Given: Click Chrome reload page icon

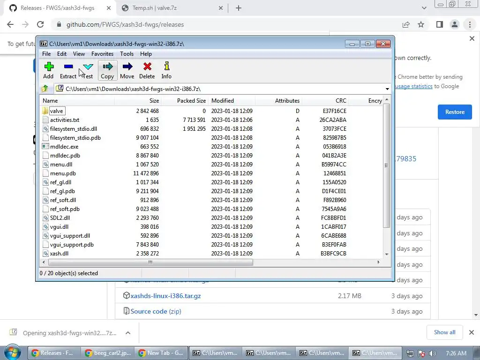Looking at the screenshot, I should click(x=40, y=24).
